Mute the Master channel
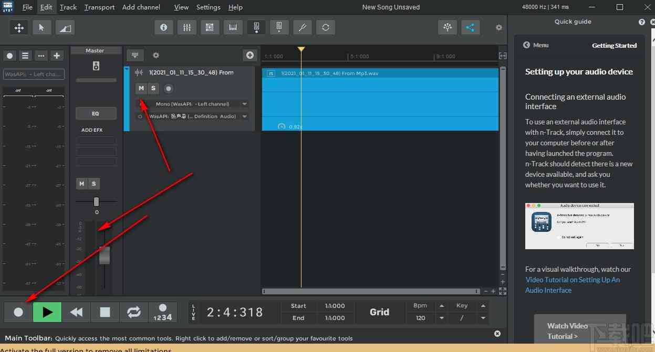The image size is (655, 352). point(81,184)
